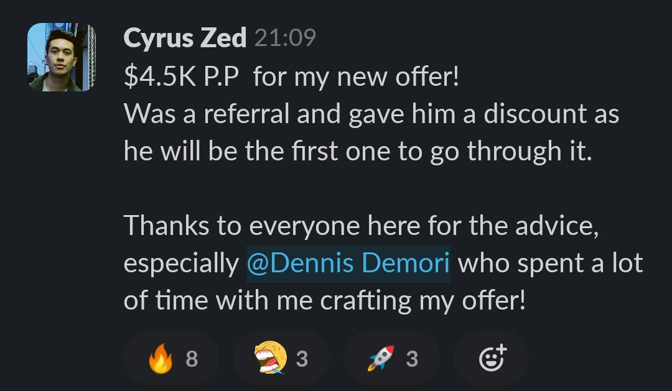Open the add reaction emoji picker
672x391 pixels.
[492, 357]
